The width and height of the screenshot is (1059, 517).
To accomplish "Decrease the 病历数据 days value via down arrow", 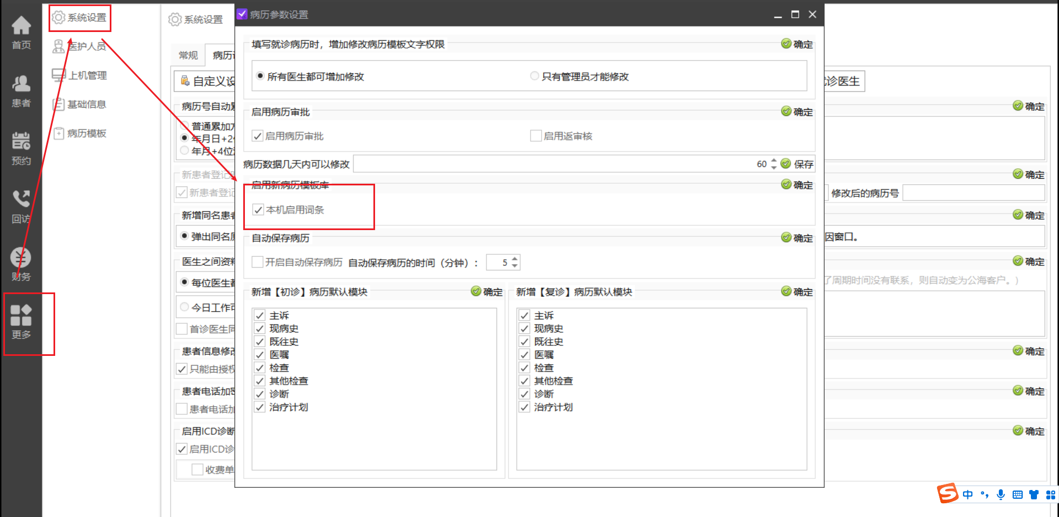I will tap(773, 167).
